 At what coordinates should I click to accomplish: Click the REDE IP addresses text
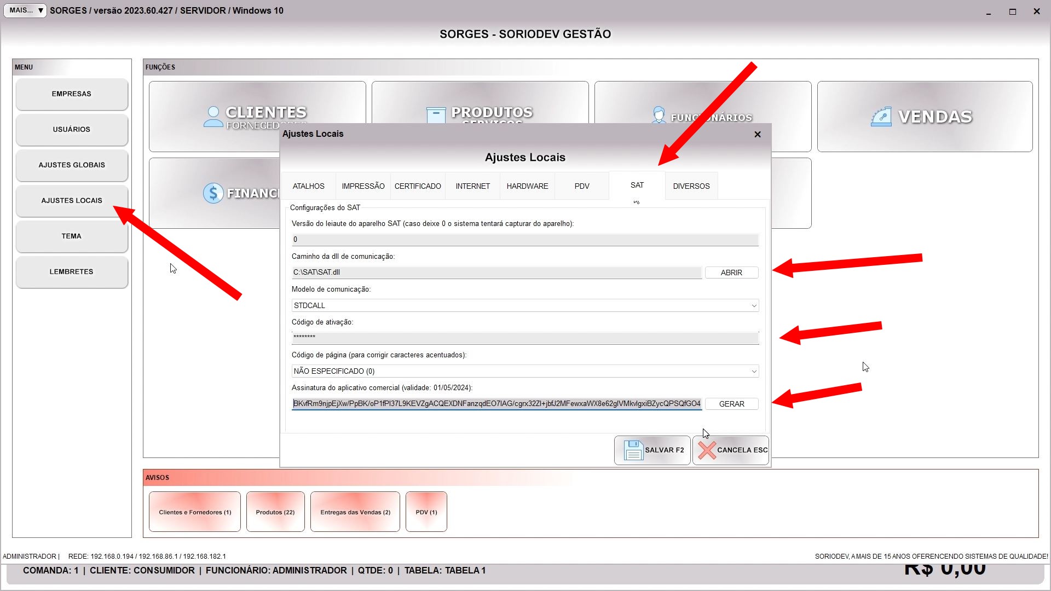click(147, 557)
